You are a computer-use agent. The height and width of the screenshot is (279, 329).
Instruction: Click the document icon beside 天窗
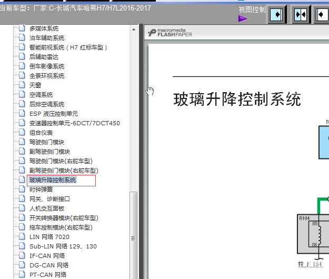pos(22,85)
